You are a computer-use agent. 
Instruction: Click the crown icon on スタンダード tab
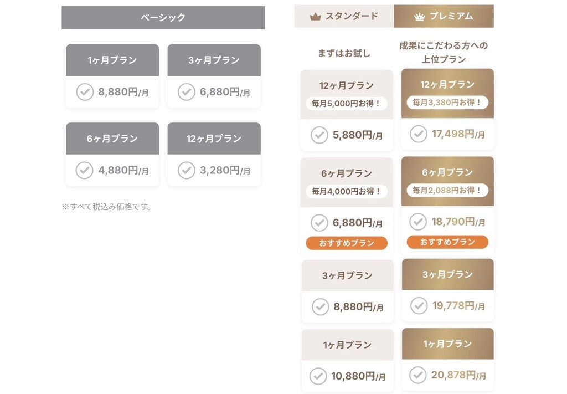coord(315,17)
